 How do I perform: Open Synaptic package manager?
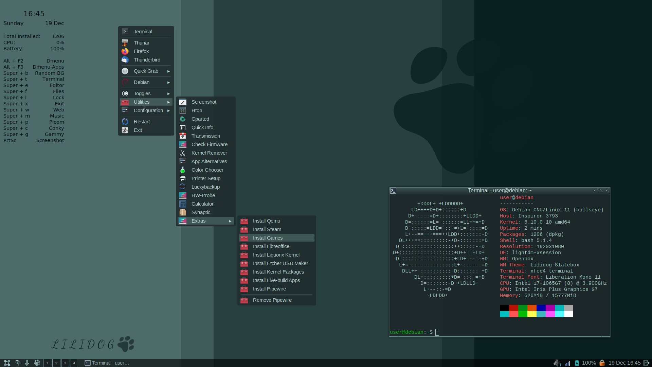click(201, 212)
